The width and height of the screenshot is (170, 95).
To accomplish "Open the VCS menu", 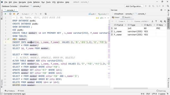I will click(x=54, y=2).
